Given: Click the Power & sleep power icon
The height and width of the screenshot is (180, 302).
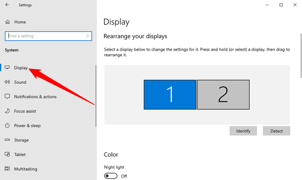Looking at the screenshot, I should 7,126.
